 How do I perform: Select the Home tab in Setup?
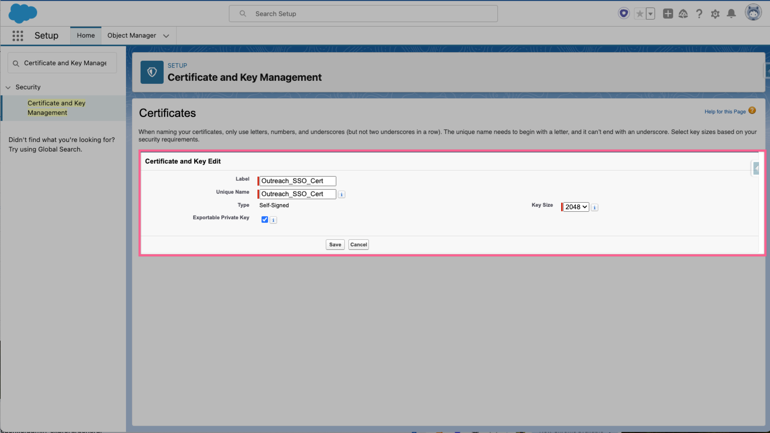[x=85, y=35]
